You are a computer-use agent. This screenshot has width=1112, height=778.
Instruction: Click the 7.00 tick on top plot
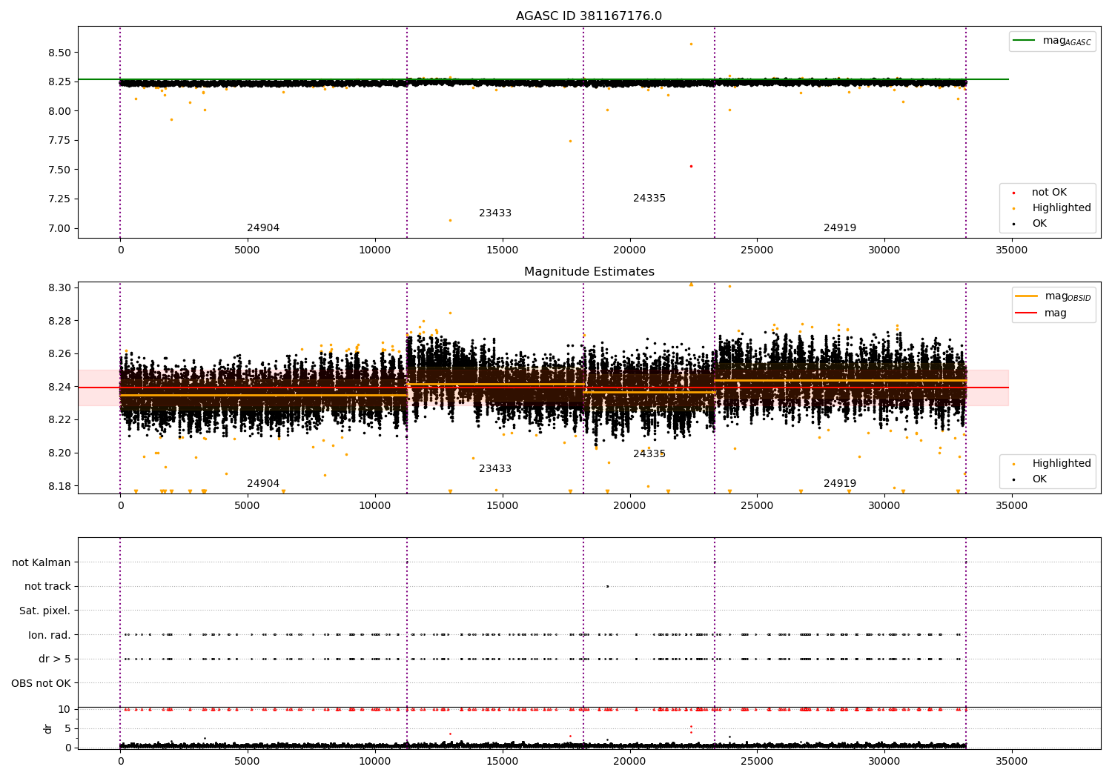pos(60,228)
